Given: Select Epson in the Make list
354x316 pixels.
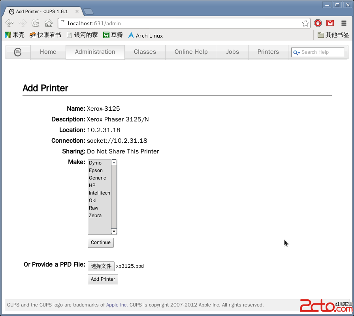Looking at the screenshot, I should 100,170.
